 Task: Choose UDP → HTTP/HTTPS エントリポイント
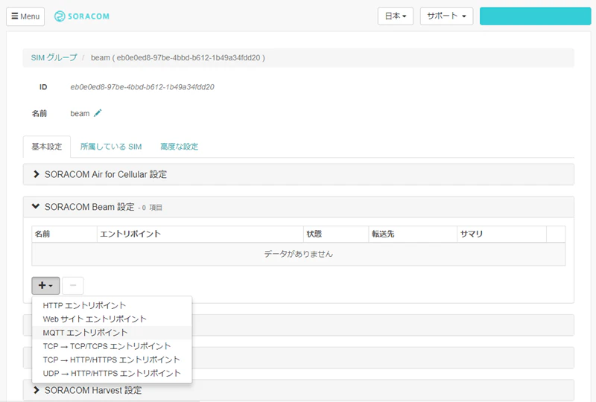(112, 374)
